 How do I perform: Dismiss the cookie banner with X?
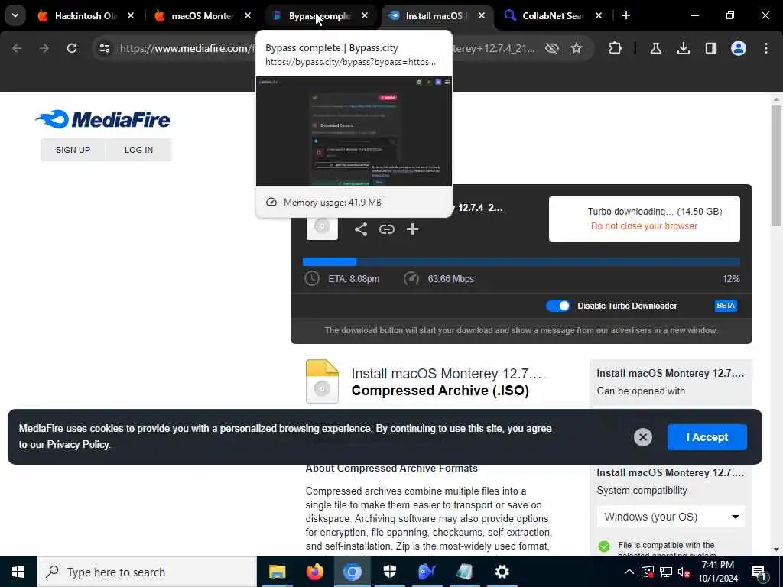pyautogui.click(x=642, y=437)
